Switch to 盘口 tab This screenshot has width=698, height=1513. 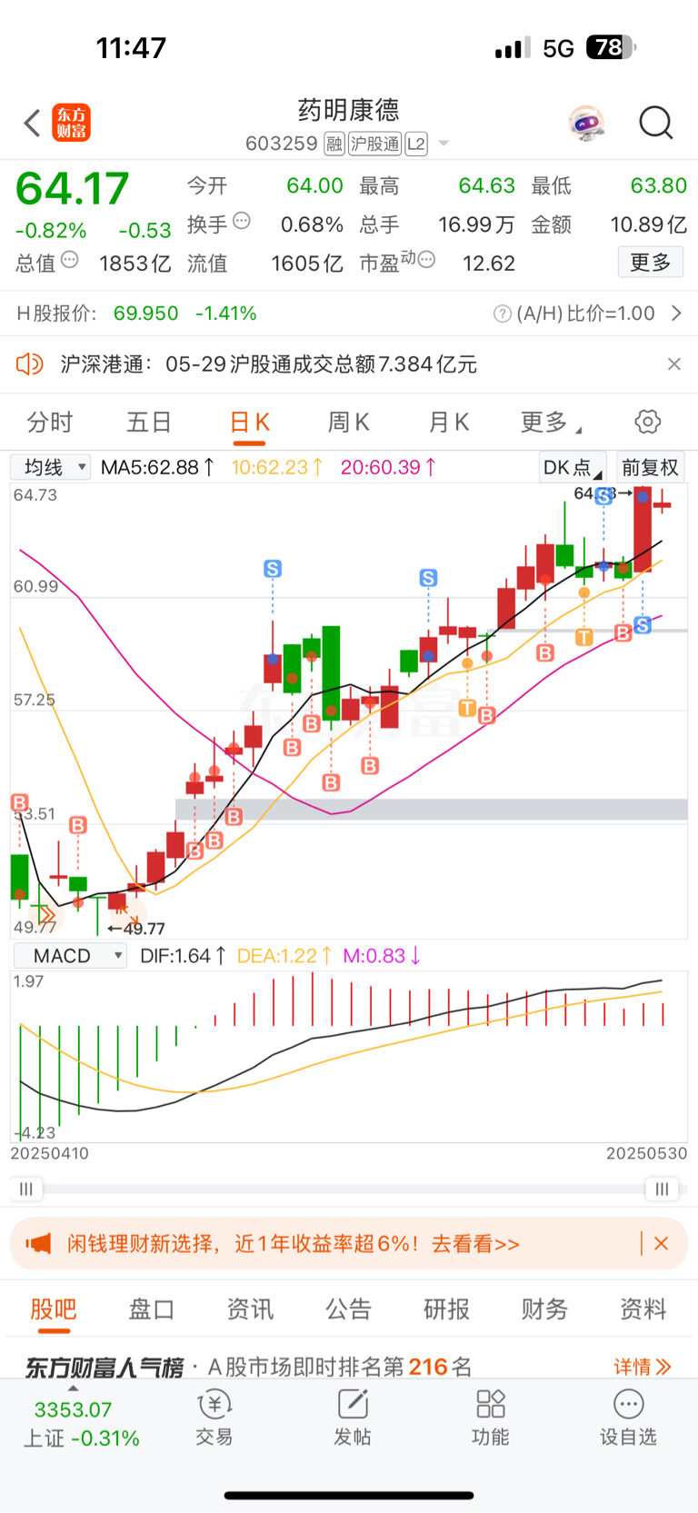coord(152,1309)
